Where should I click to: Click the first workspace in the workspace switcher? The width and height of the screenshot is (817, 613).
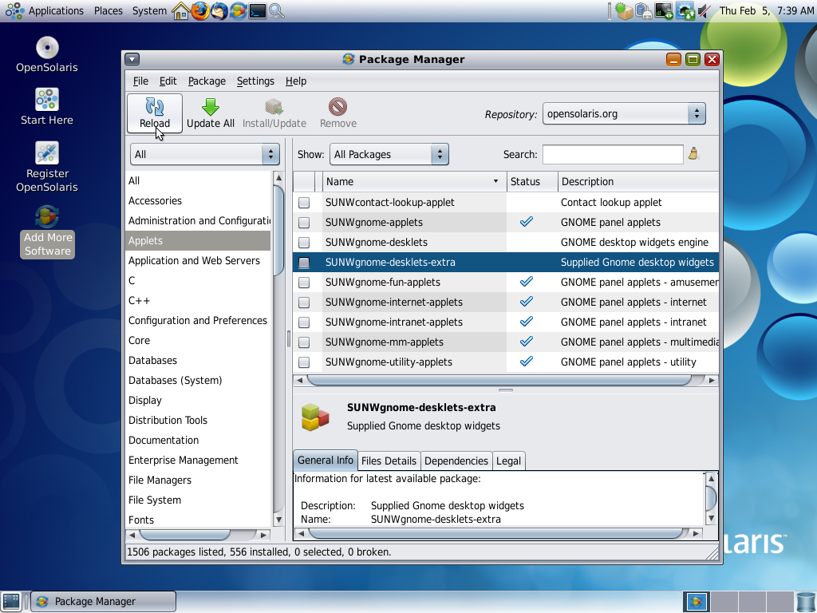(x=697, y=601)
